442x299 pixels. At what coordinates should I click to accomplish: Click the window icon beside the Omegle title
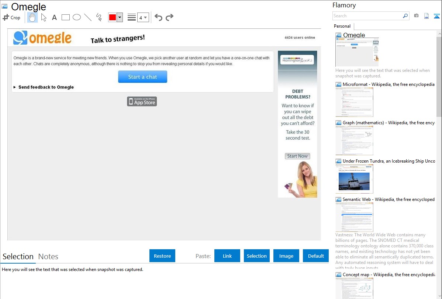click(x=4, y=6)
